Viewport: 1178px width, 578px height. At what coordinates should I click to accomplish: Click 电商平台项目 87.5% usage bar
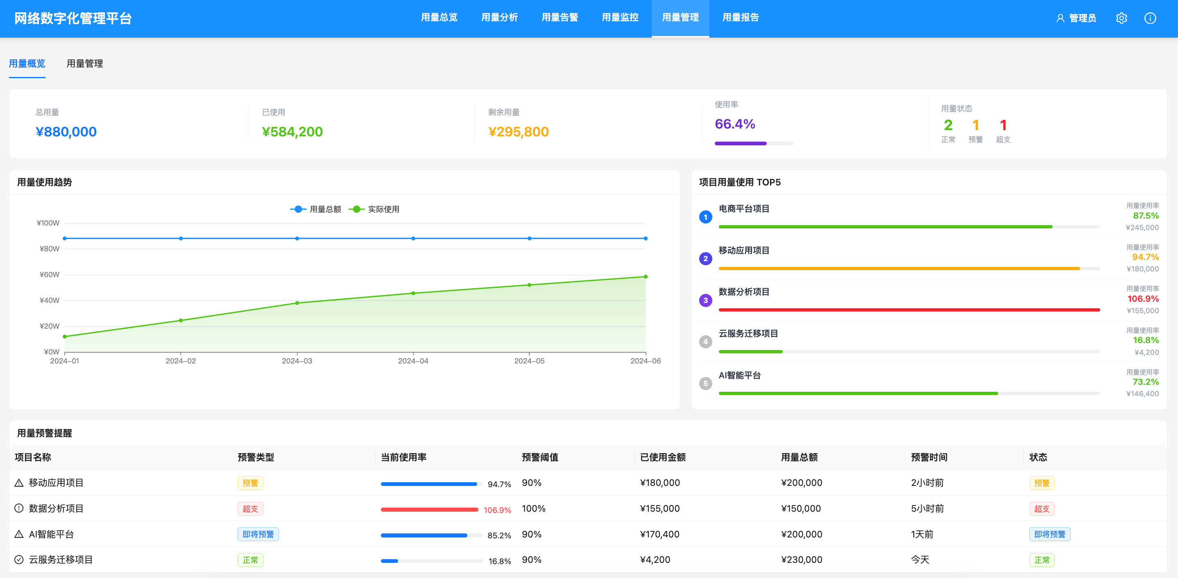(x=909, y=227)
